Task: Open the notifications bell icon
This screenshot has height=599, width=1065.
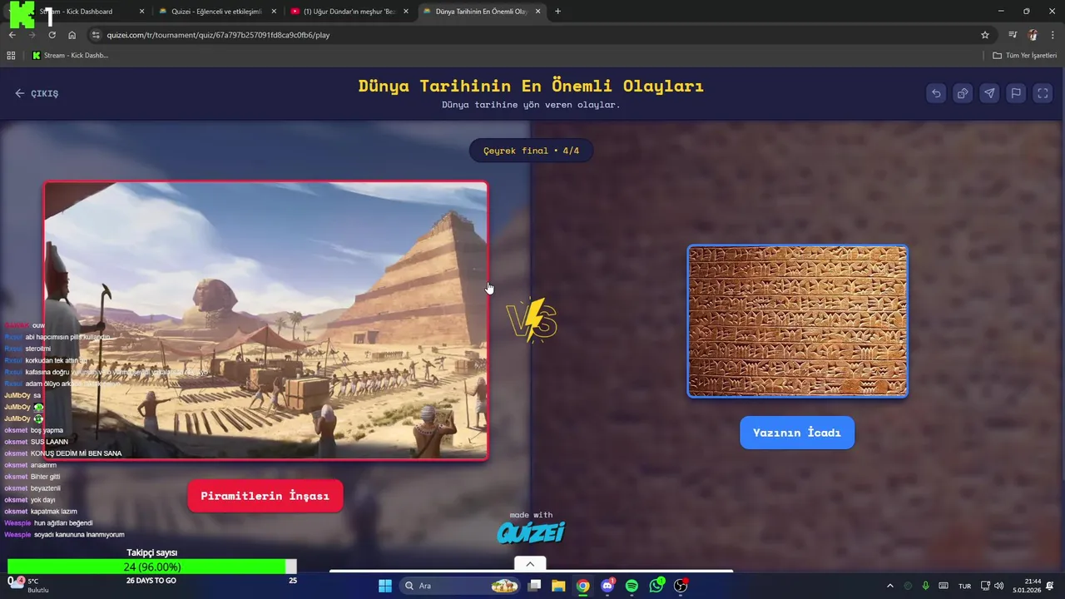Action: click(x=1051, y=586)
